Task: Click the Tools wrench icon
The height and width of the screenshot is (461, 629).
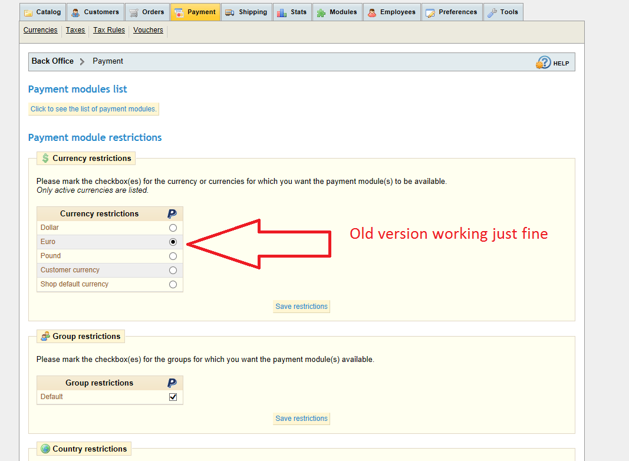Action: pos(492,13)
